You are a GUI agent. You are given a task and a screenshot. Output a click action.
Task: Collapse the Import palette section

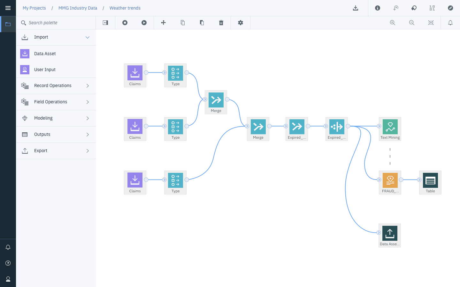[56, 37]
